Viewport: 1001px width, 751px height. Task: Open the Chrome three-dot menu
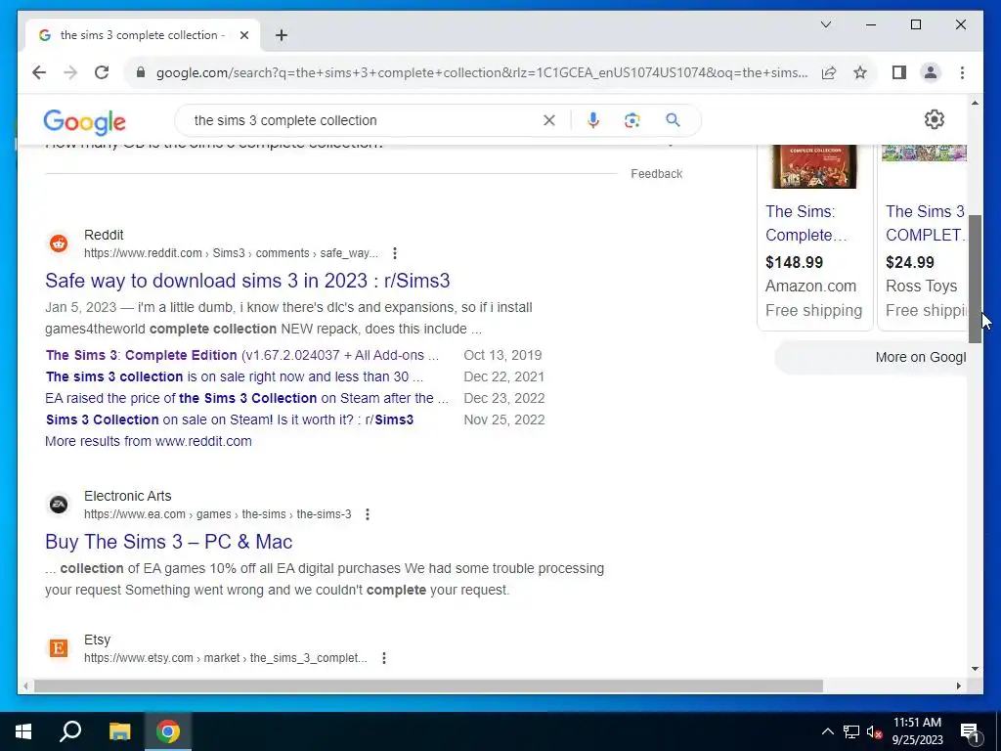962,72
